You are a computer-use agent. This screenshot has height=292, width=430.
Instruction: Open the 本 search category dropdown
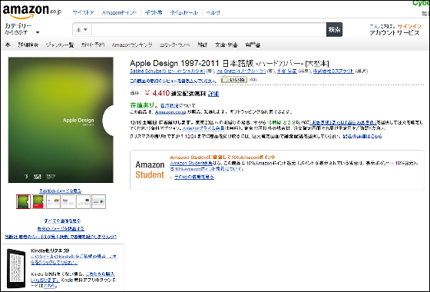81,30
